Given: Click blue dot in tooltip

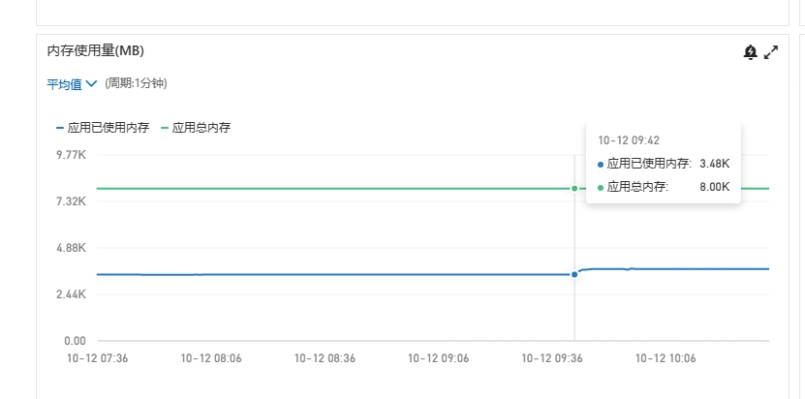Looking at the screenshot, I should pyautogui.click(x=601, y=165).
